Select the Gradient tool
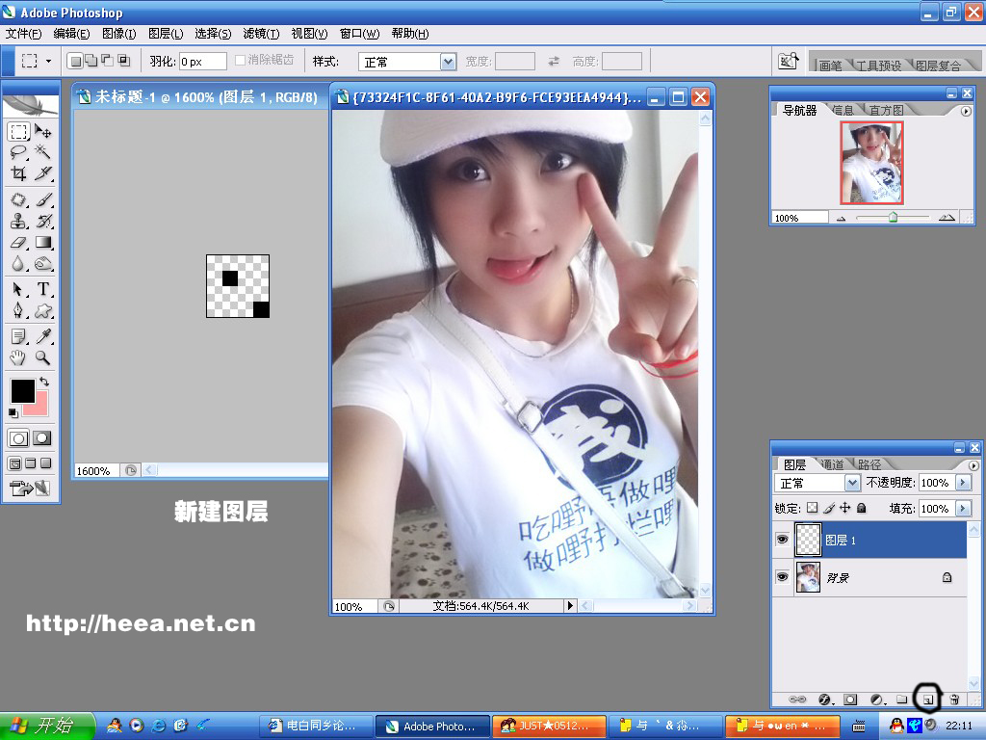Screen dimensions: 986x740 click(x=43, y=243)
